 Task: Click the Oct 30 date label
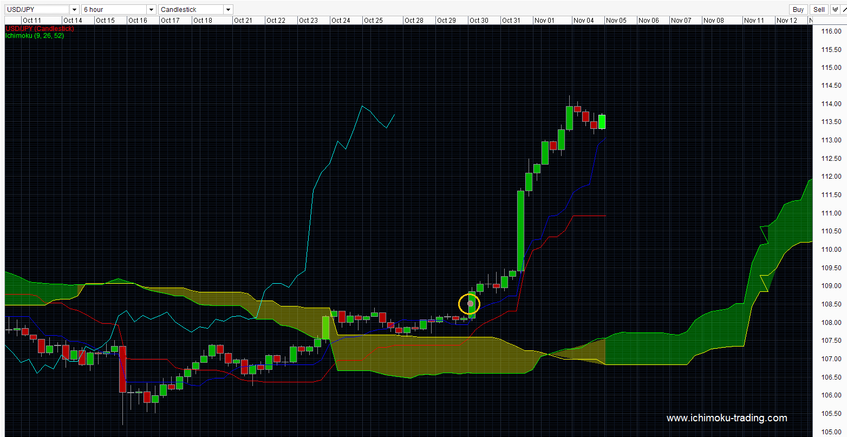pos(479,21)
